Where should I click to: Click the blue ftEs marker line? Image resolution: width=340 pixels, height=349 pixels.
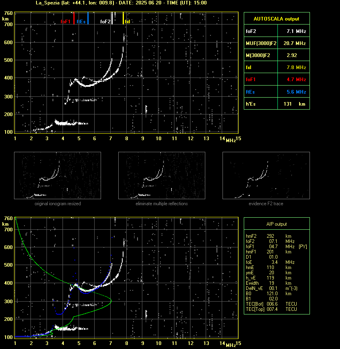88,18
